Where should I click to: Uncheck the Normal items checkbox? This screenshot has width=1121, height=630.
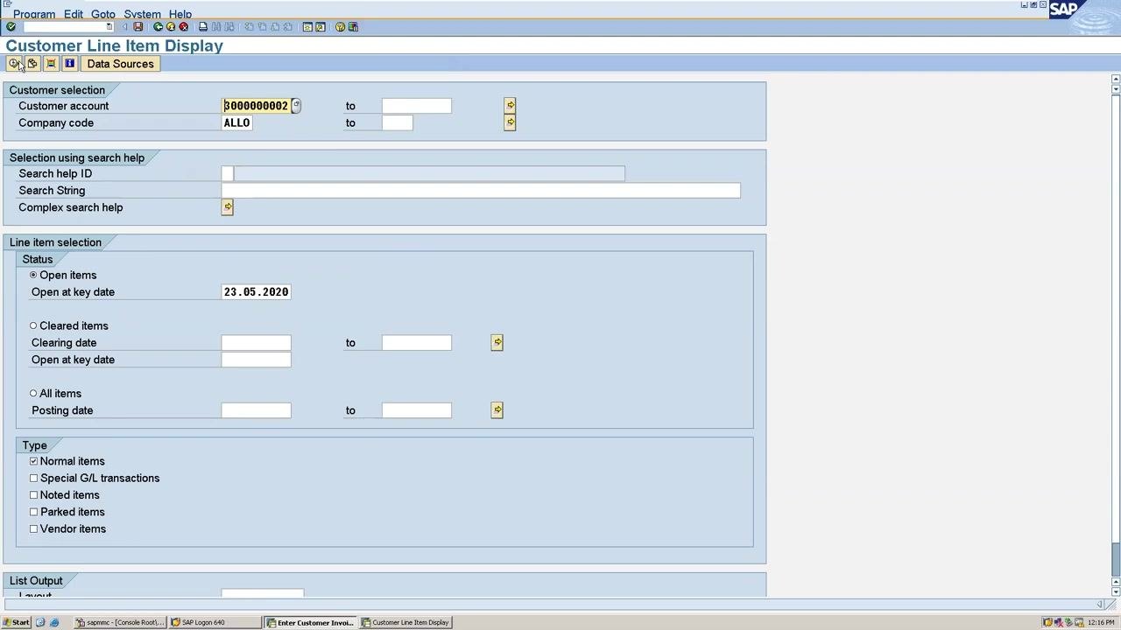coord(33,461)
